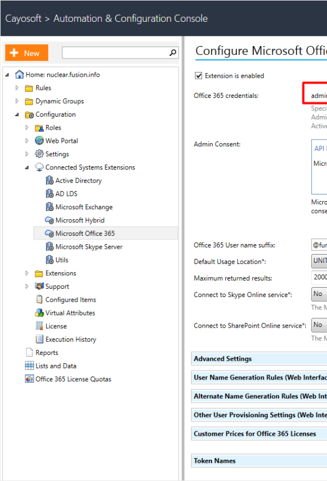The width and height of the screenshot is (327, 481).
Task: Click Maximum returned results field
Action: pos(319,277)
